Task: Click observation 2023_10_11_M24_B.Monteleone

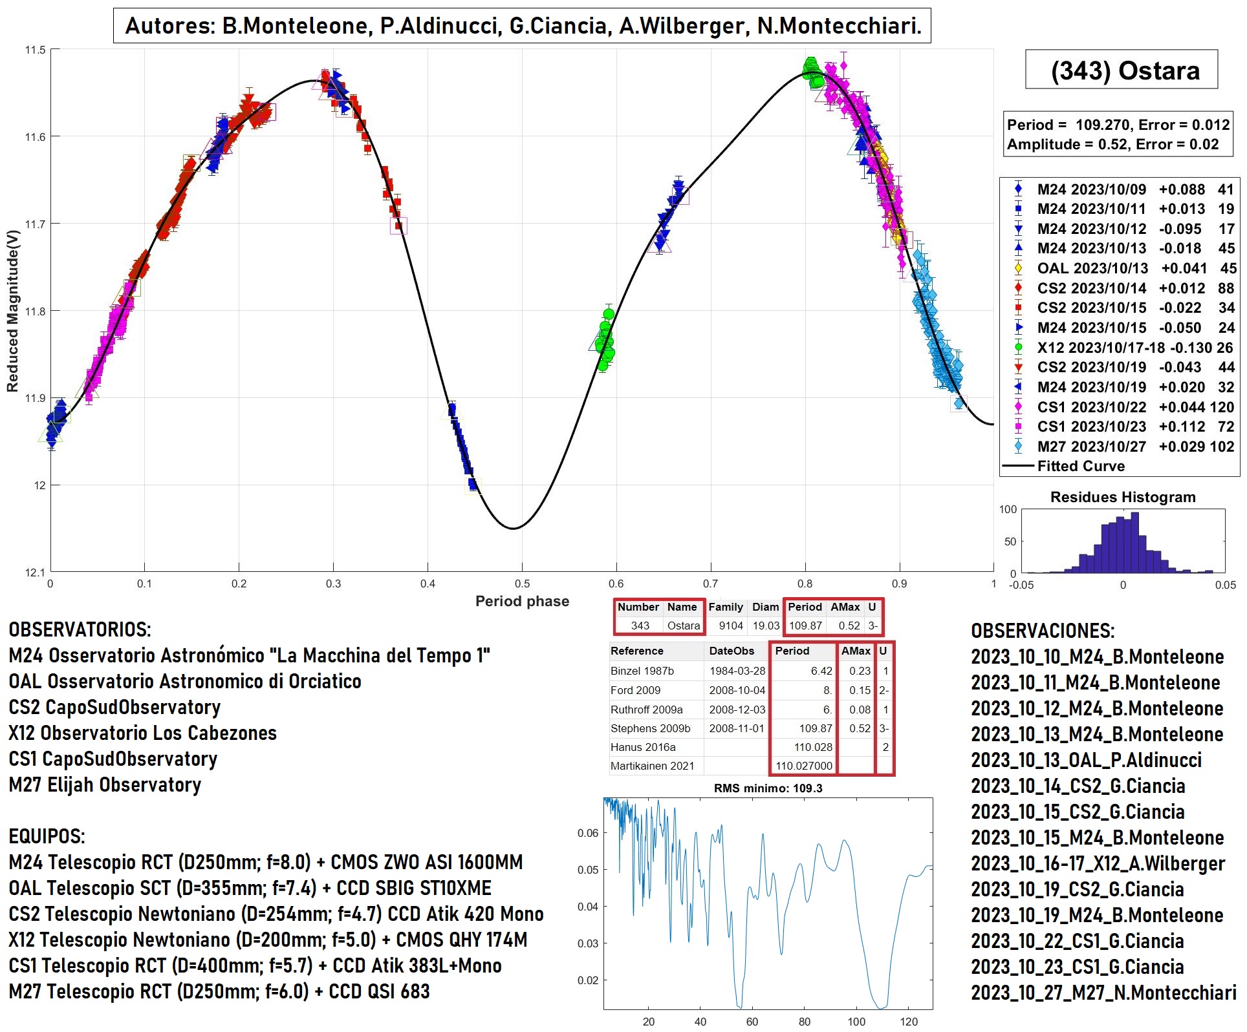Action: coord(1096,682)
